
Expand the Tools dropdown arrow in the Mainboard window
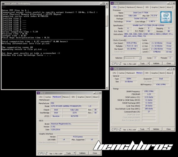[x=74, y=153]
